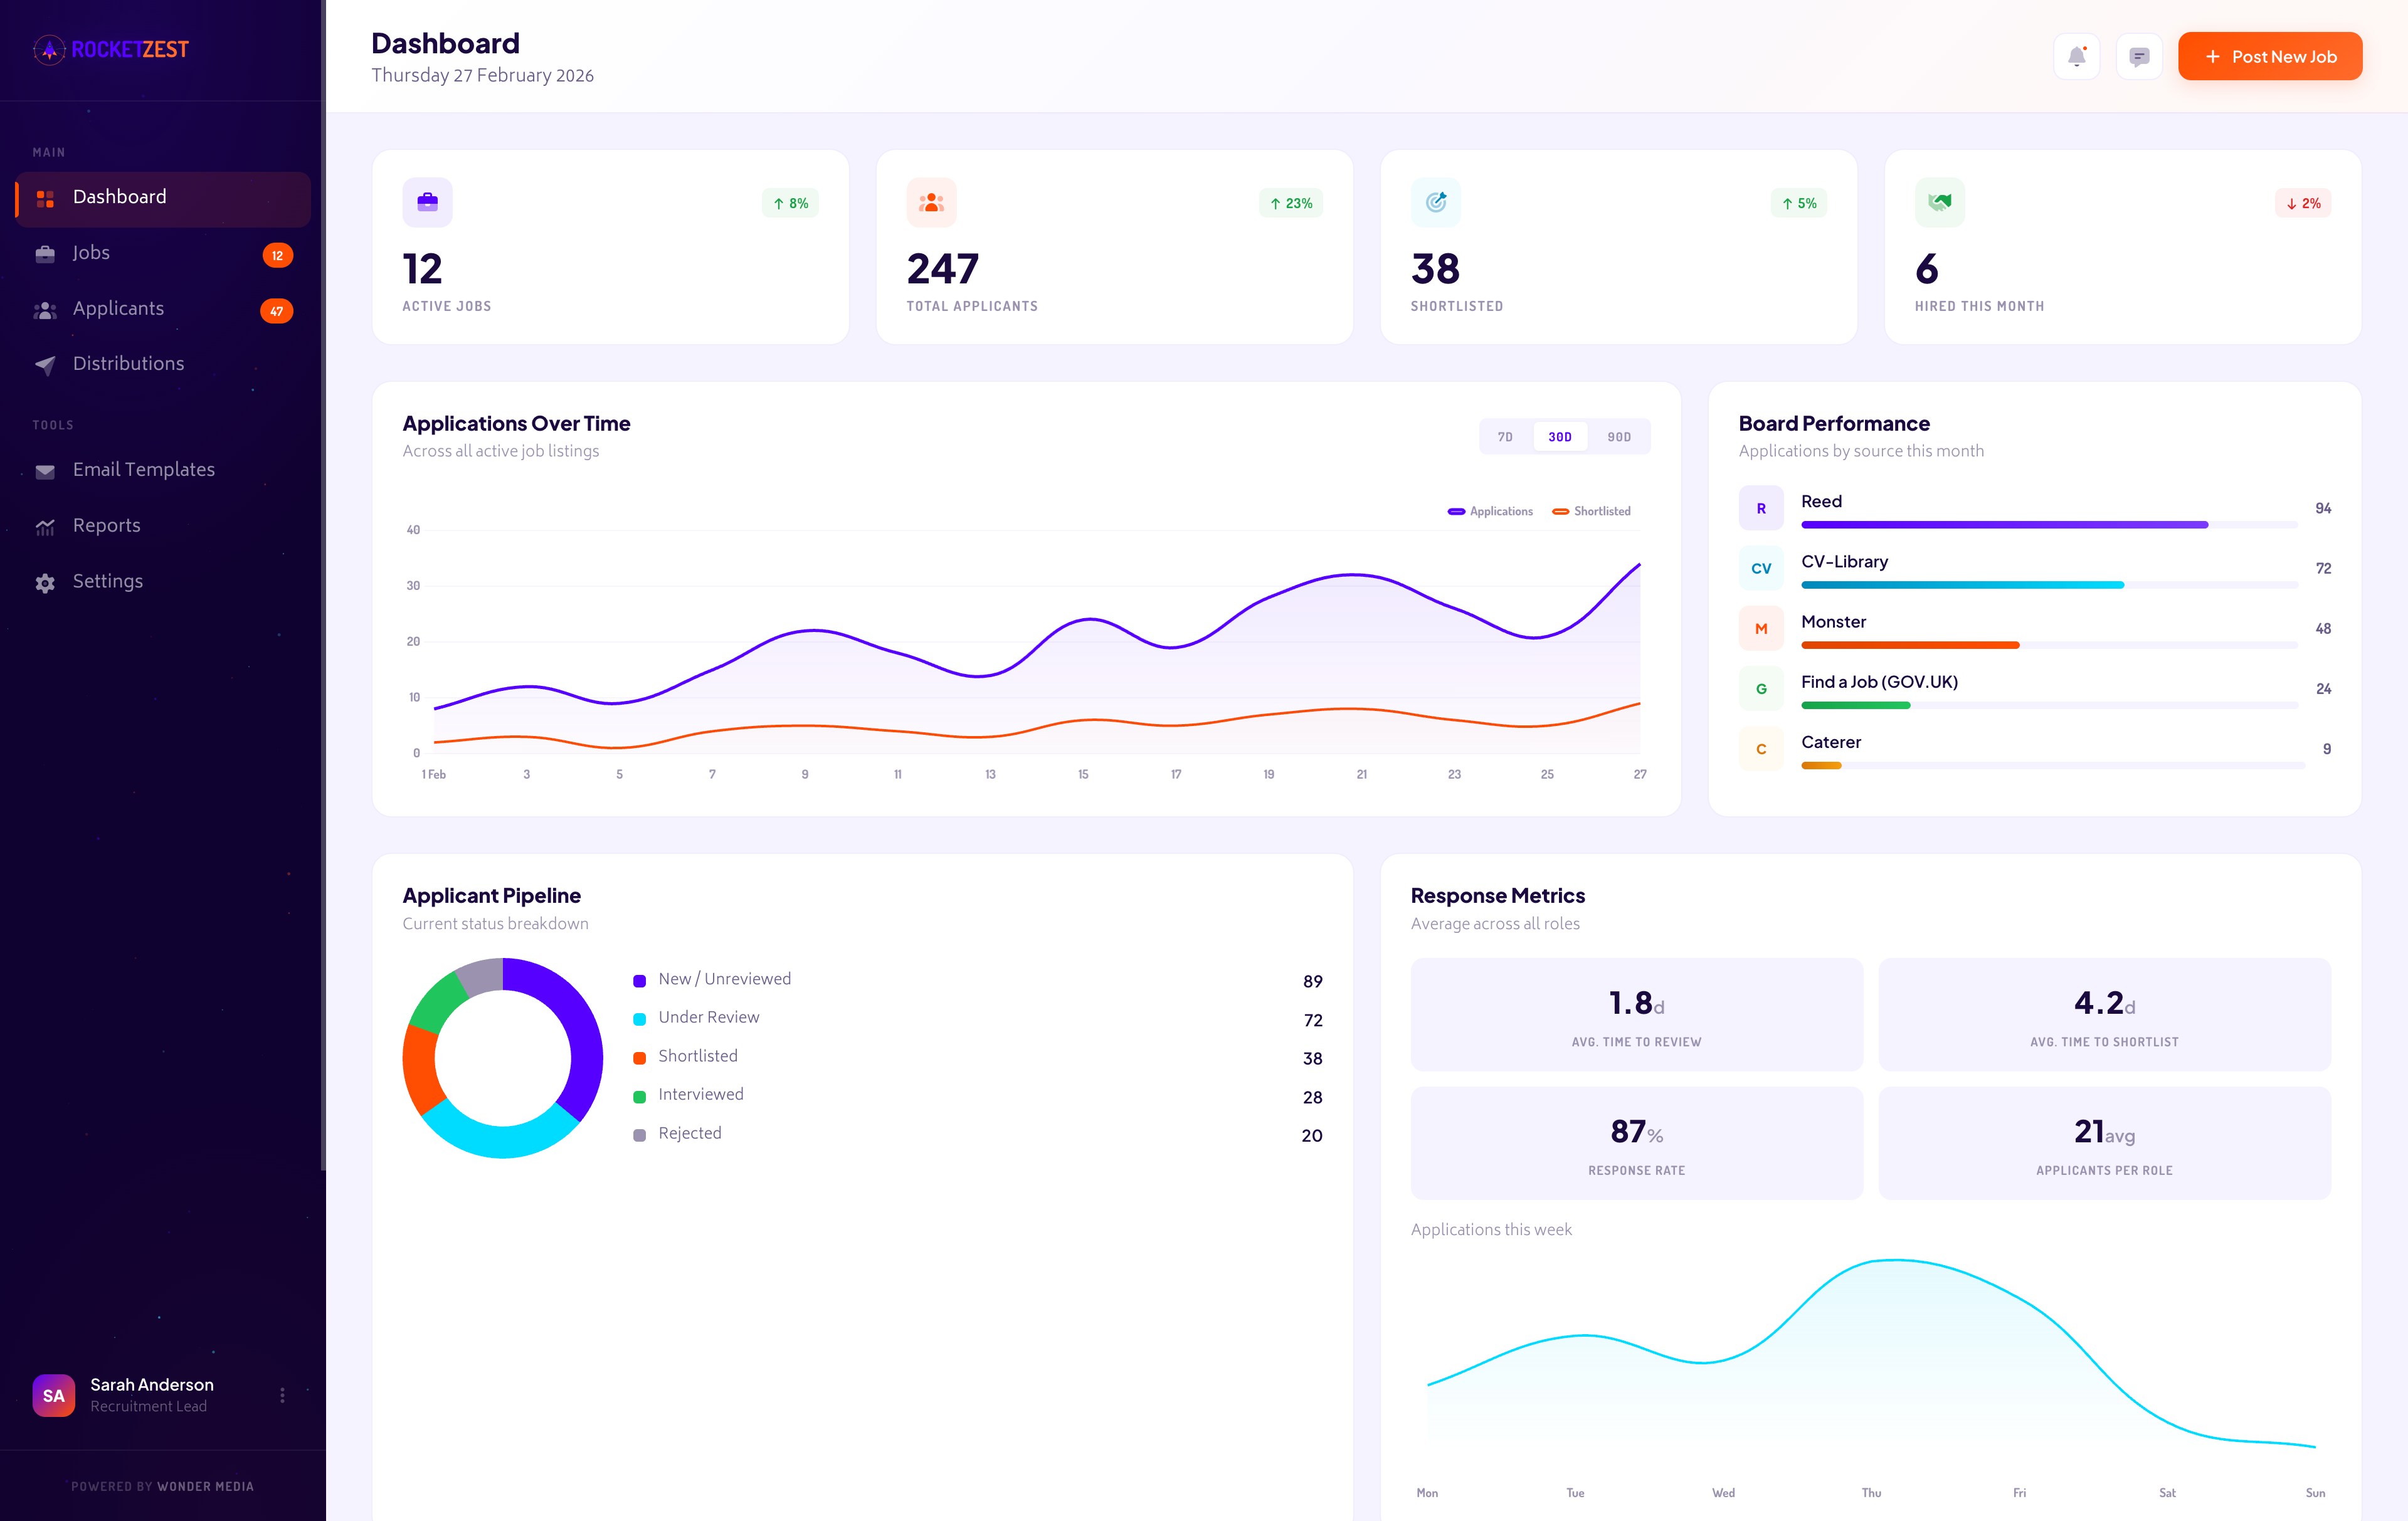Viewport: 2408px width, 1521px height.
Task: Open Distributions in the sidebar menu
Action: (163, 365)
